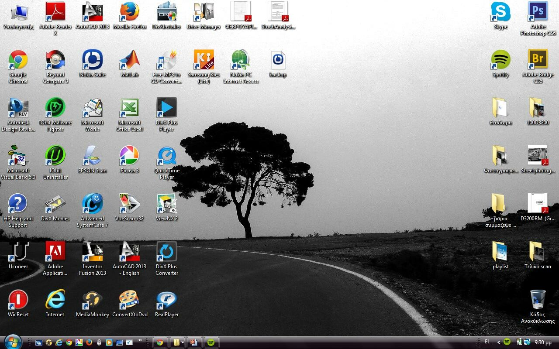Select the Microsoft Works shortcut
Image resolution: width=559 pixels, height=349 pixels.
point(93,108)
